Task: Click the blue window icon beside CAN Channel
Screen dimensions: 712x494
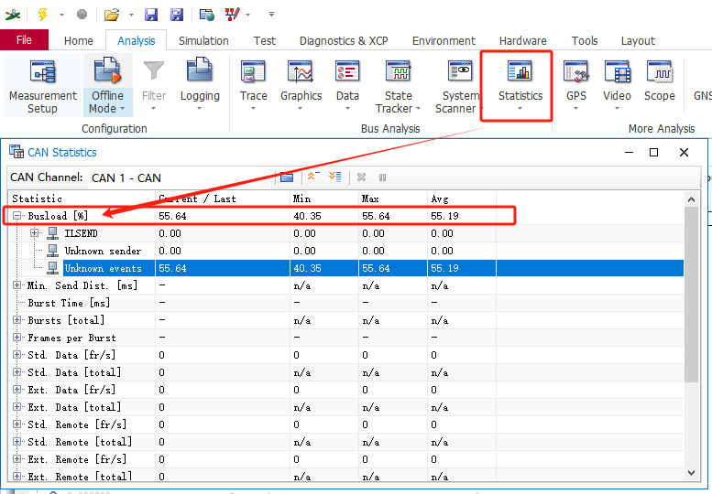Action: [287, 177]
